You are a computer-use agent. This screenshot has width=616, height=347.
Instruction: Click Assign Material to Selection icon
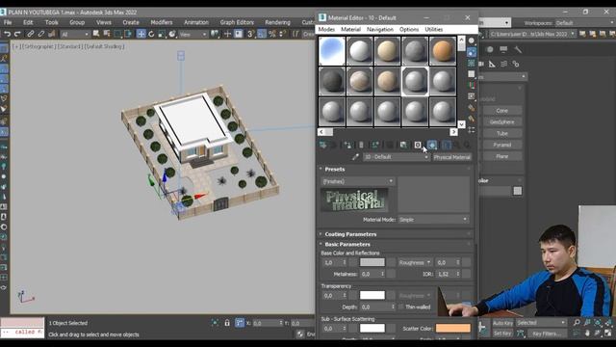(347, 146)
